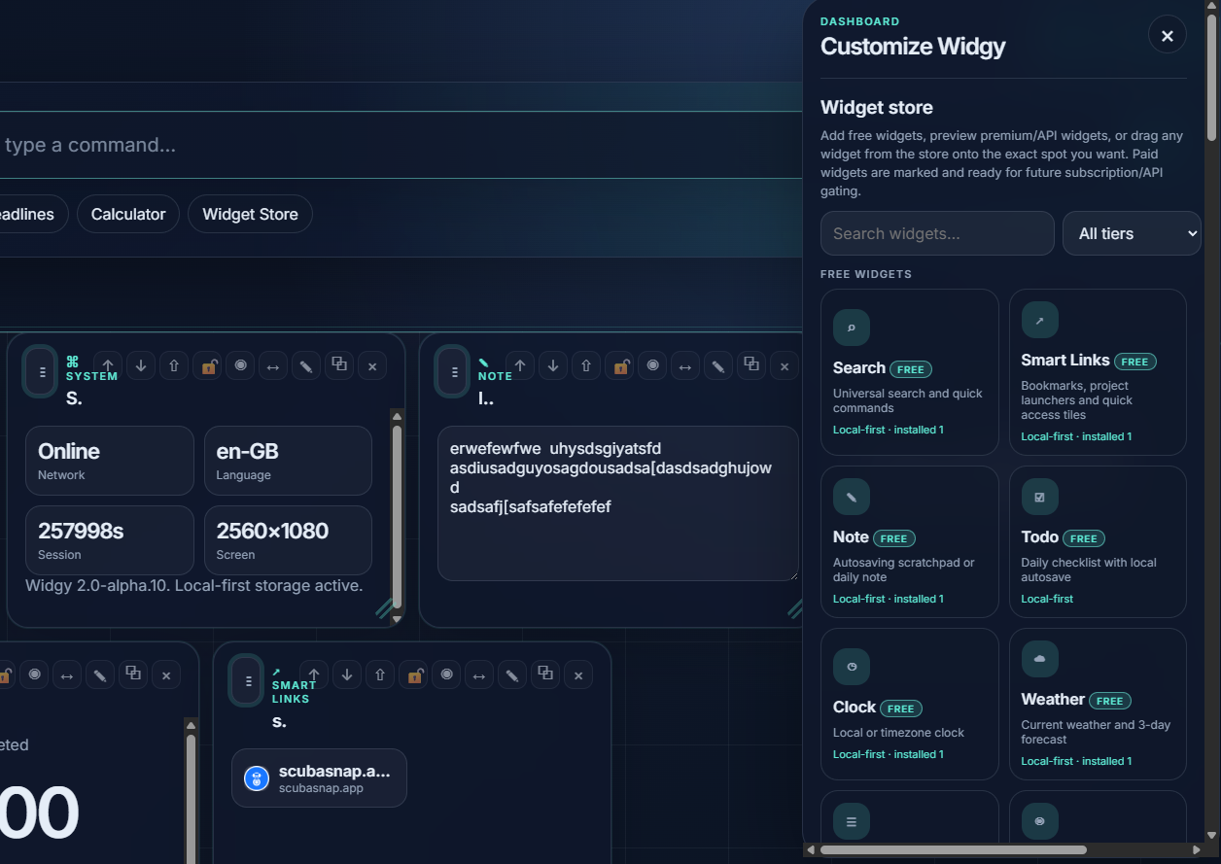The width and height of the screenshot is (1221, 864).
Task: Click the System widget's pencil edit icon
Action: tap(306, 365)
